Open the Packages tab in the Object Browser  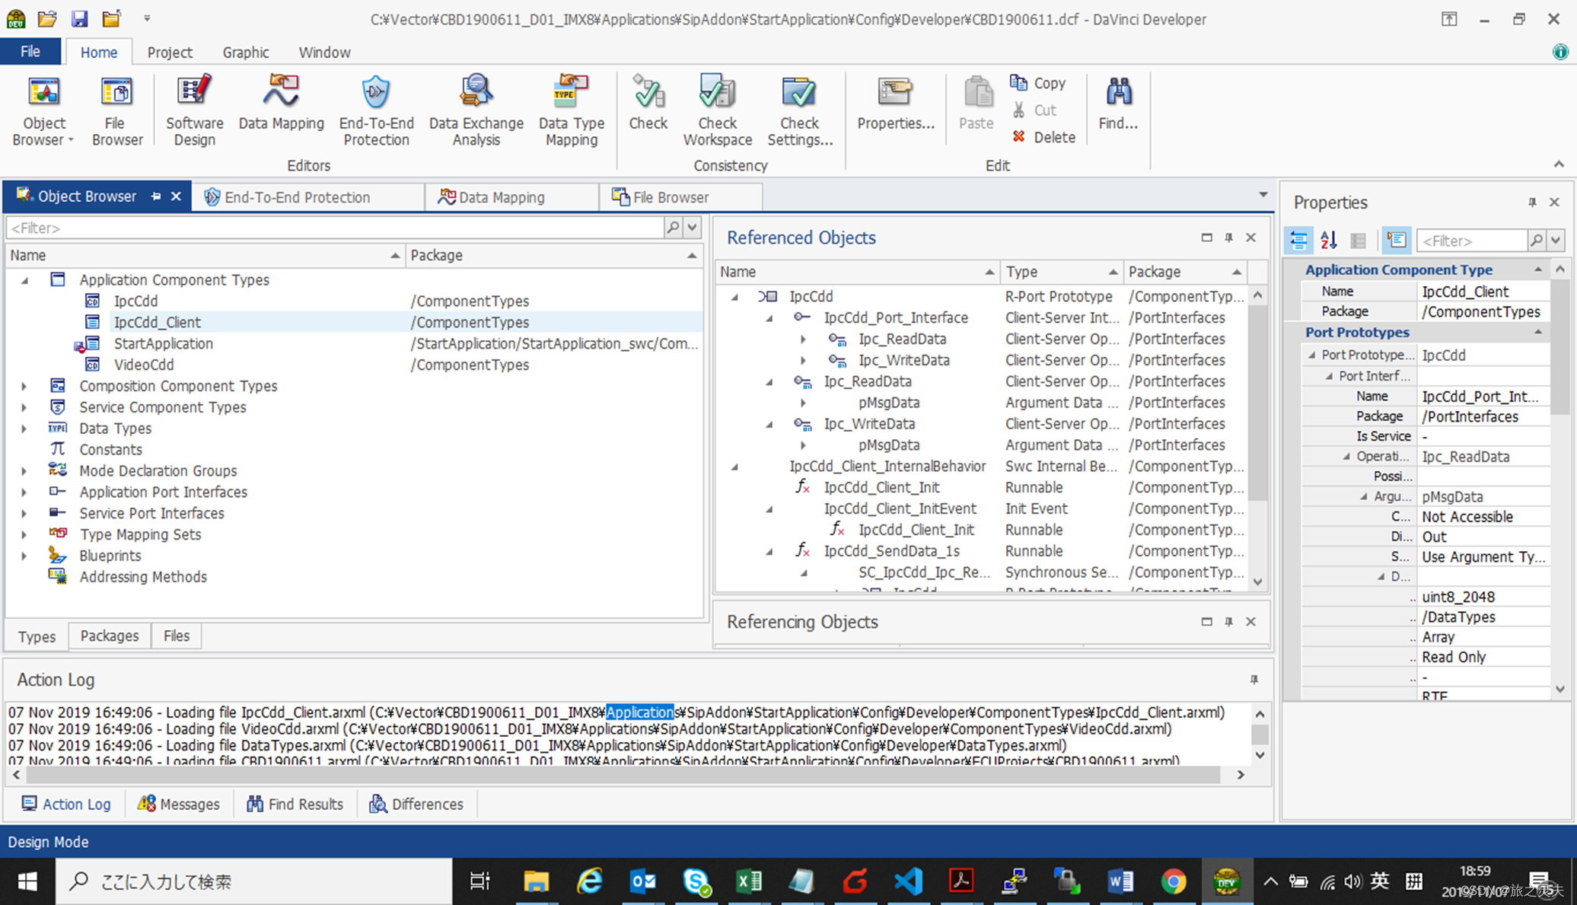[x=110, y=636]
